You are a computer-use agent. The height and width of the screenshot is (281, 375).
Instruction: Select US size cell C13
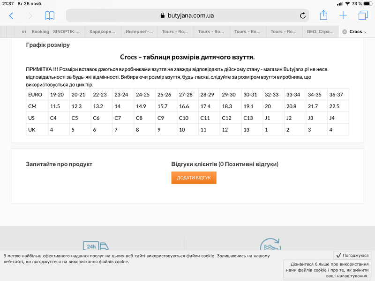pos(252,118)
